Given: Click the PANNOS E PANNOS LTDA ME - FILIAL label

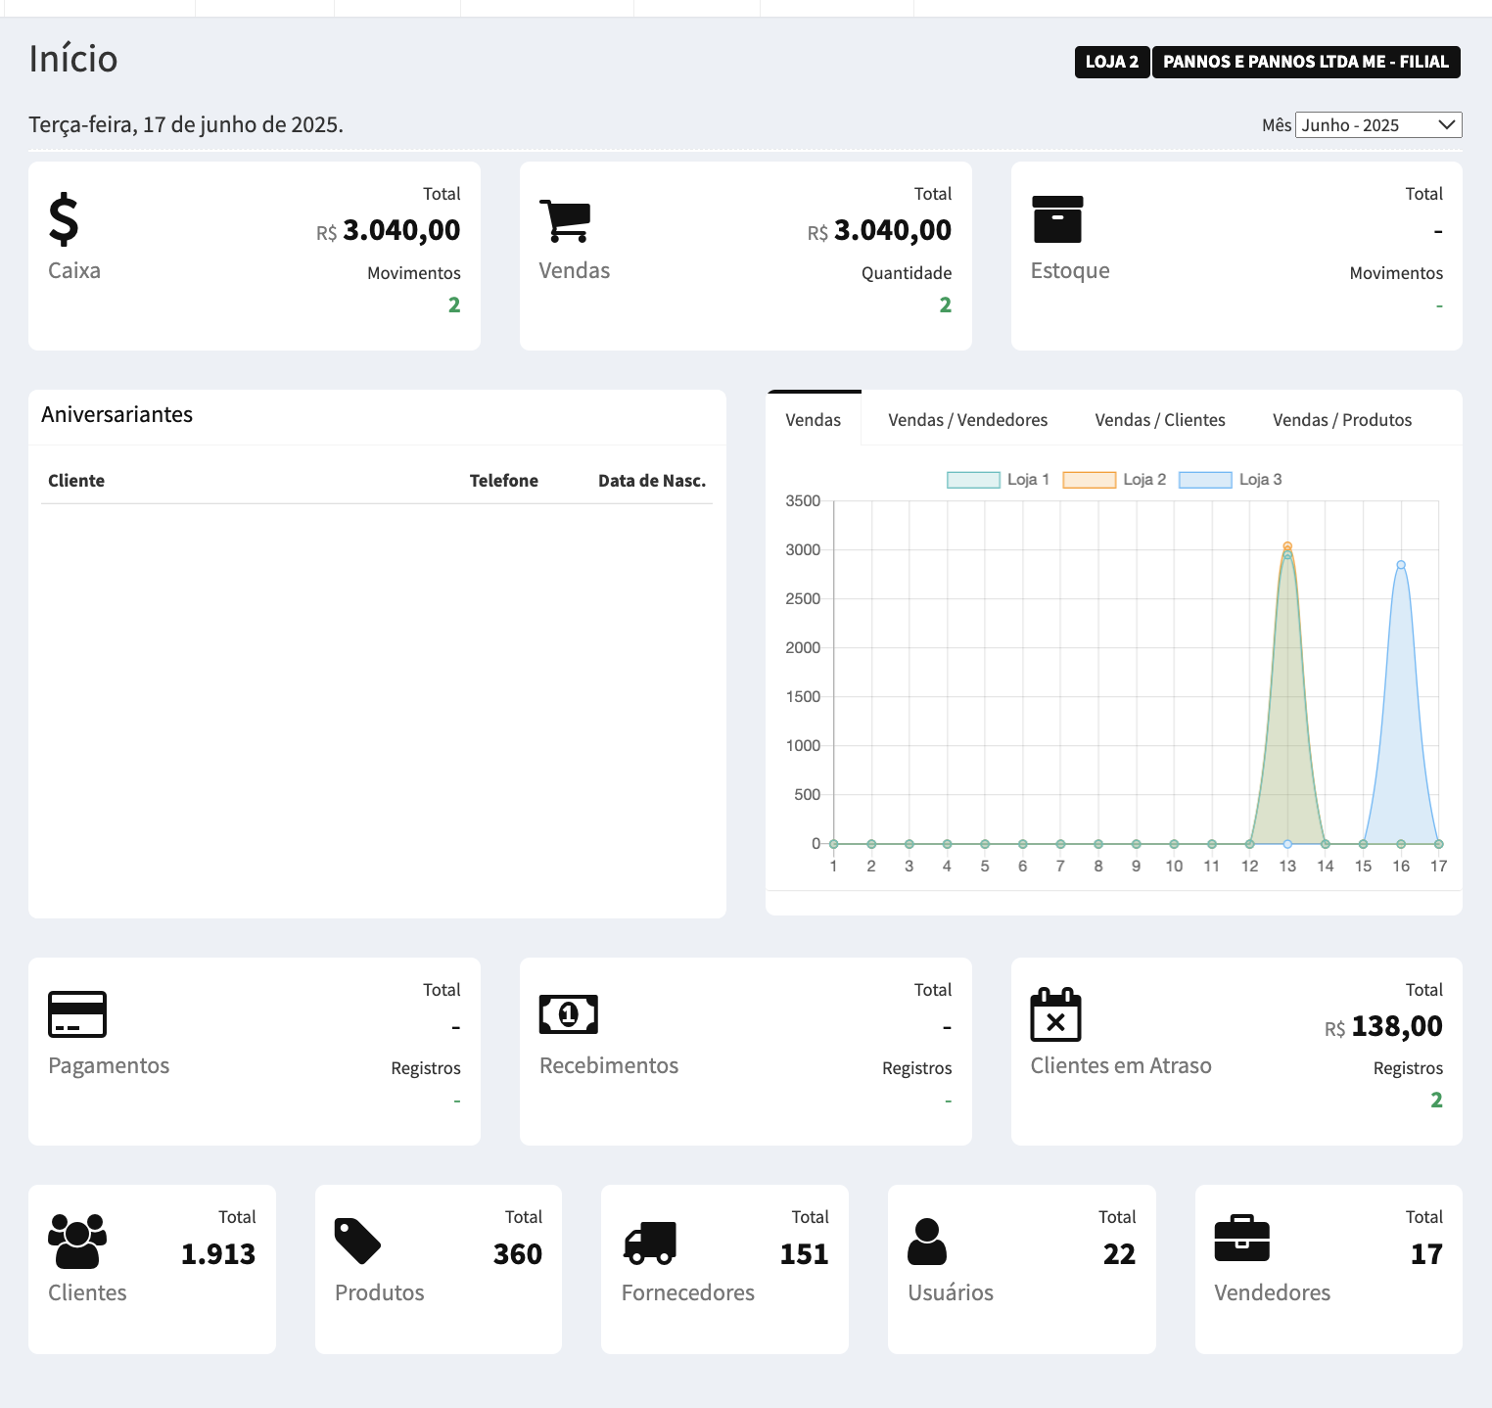Looking at the screenshot, I should pyautogui.click(x=1305, y=62).
